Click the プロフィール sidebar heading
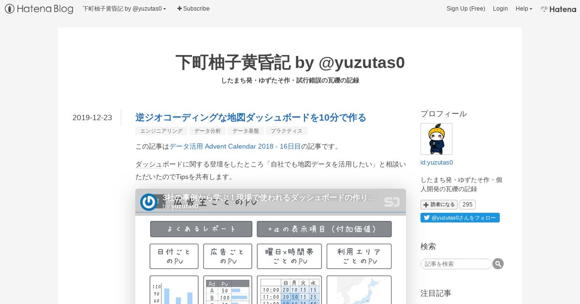The width and height of the screenshot is (580, 304). tap(444, 114)
